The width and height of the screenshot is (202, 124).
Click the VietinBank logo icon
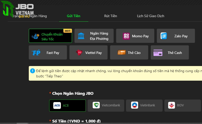(135, 105)
